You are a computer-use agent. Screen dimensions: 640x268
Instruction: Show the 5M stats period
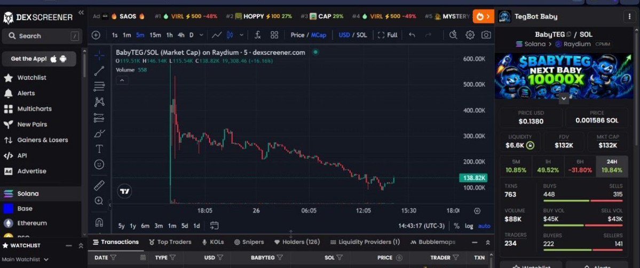(x=516, y=166)
